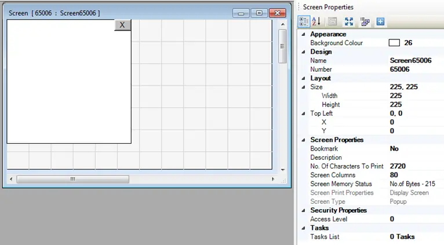The width and height of the screenshot is (444, 245).
Task: Click the empty Description value field
Action: pos(416,158)
